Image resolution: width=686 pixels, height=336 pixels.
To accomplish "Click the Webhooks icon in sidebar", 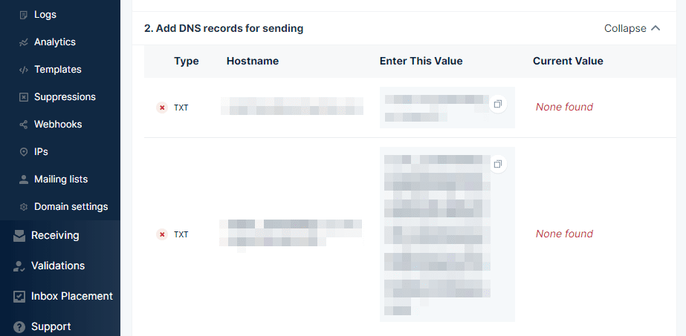I will pyautogui.click(x=24, y=125).
